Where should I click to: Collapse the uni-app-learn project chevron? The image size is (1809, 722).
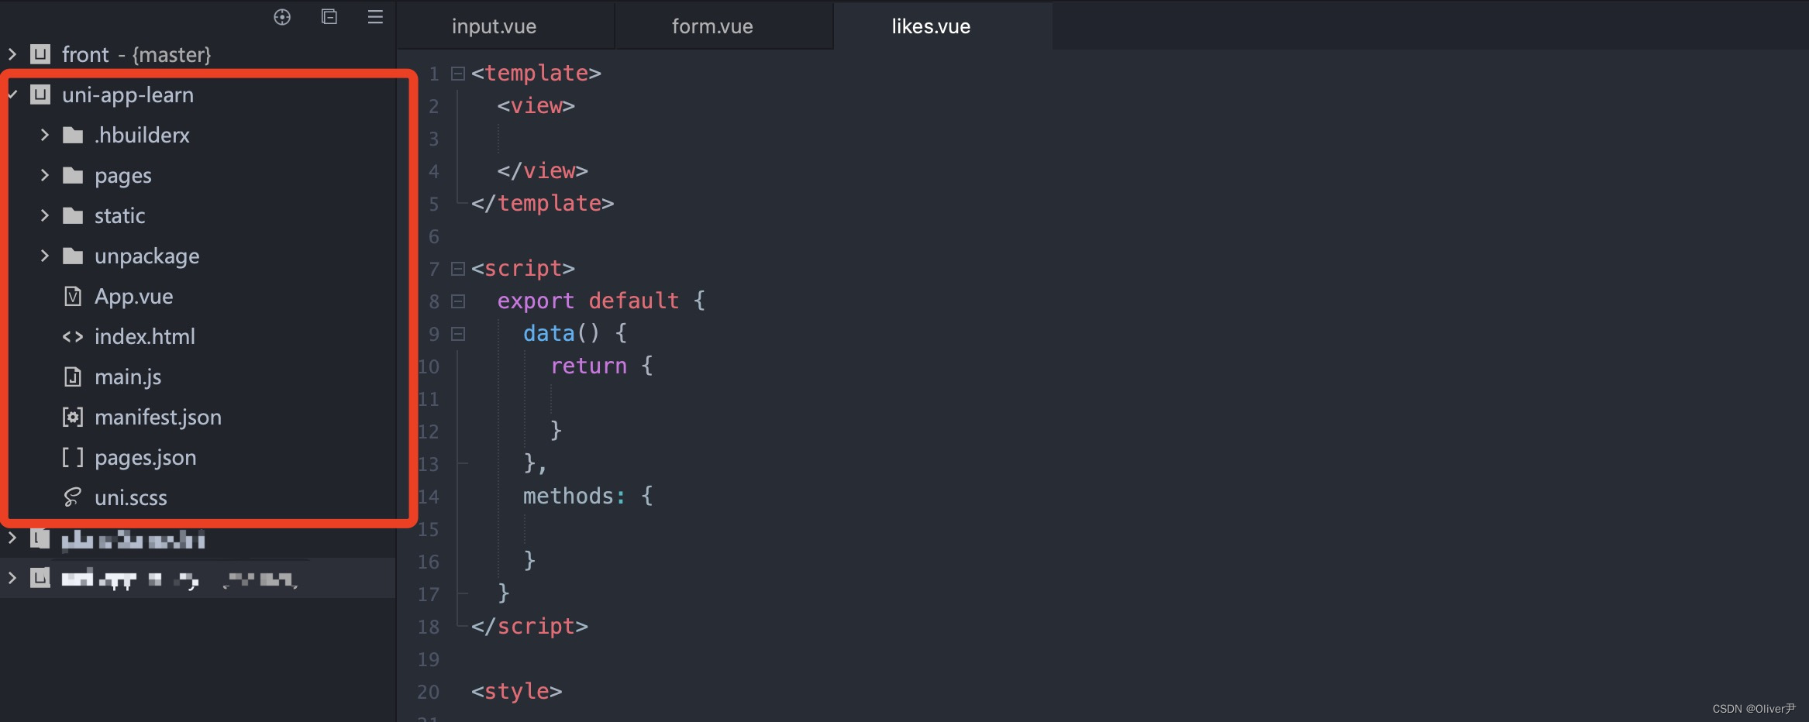[x=12, y=95]
